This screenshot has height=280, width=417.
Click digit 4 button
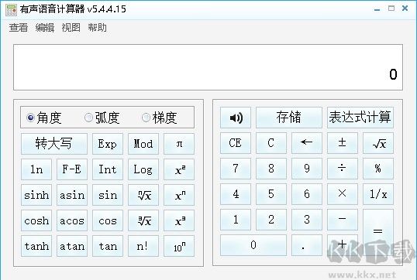point(236,194)
